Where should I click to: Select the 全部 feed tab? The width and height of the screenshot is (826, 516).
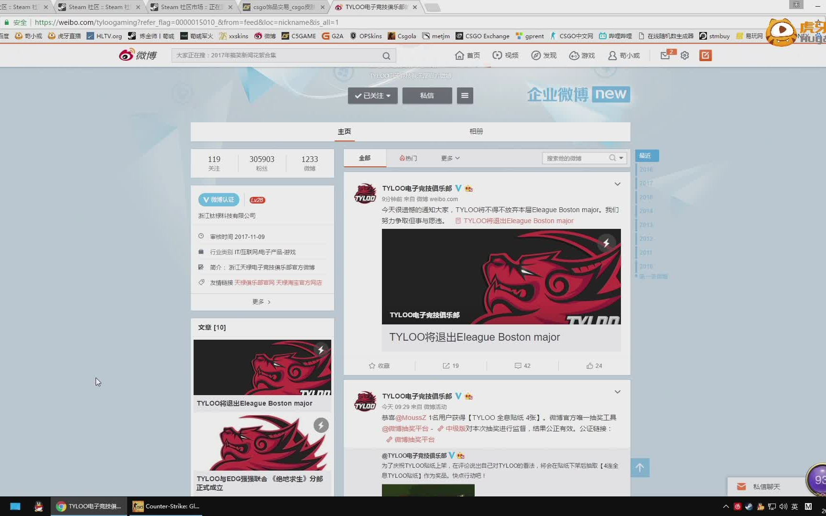click(365, 158)
